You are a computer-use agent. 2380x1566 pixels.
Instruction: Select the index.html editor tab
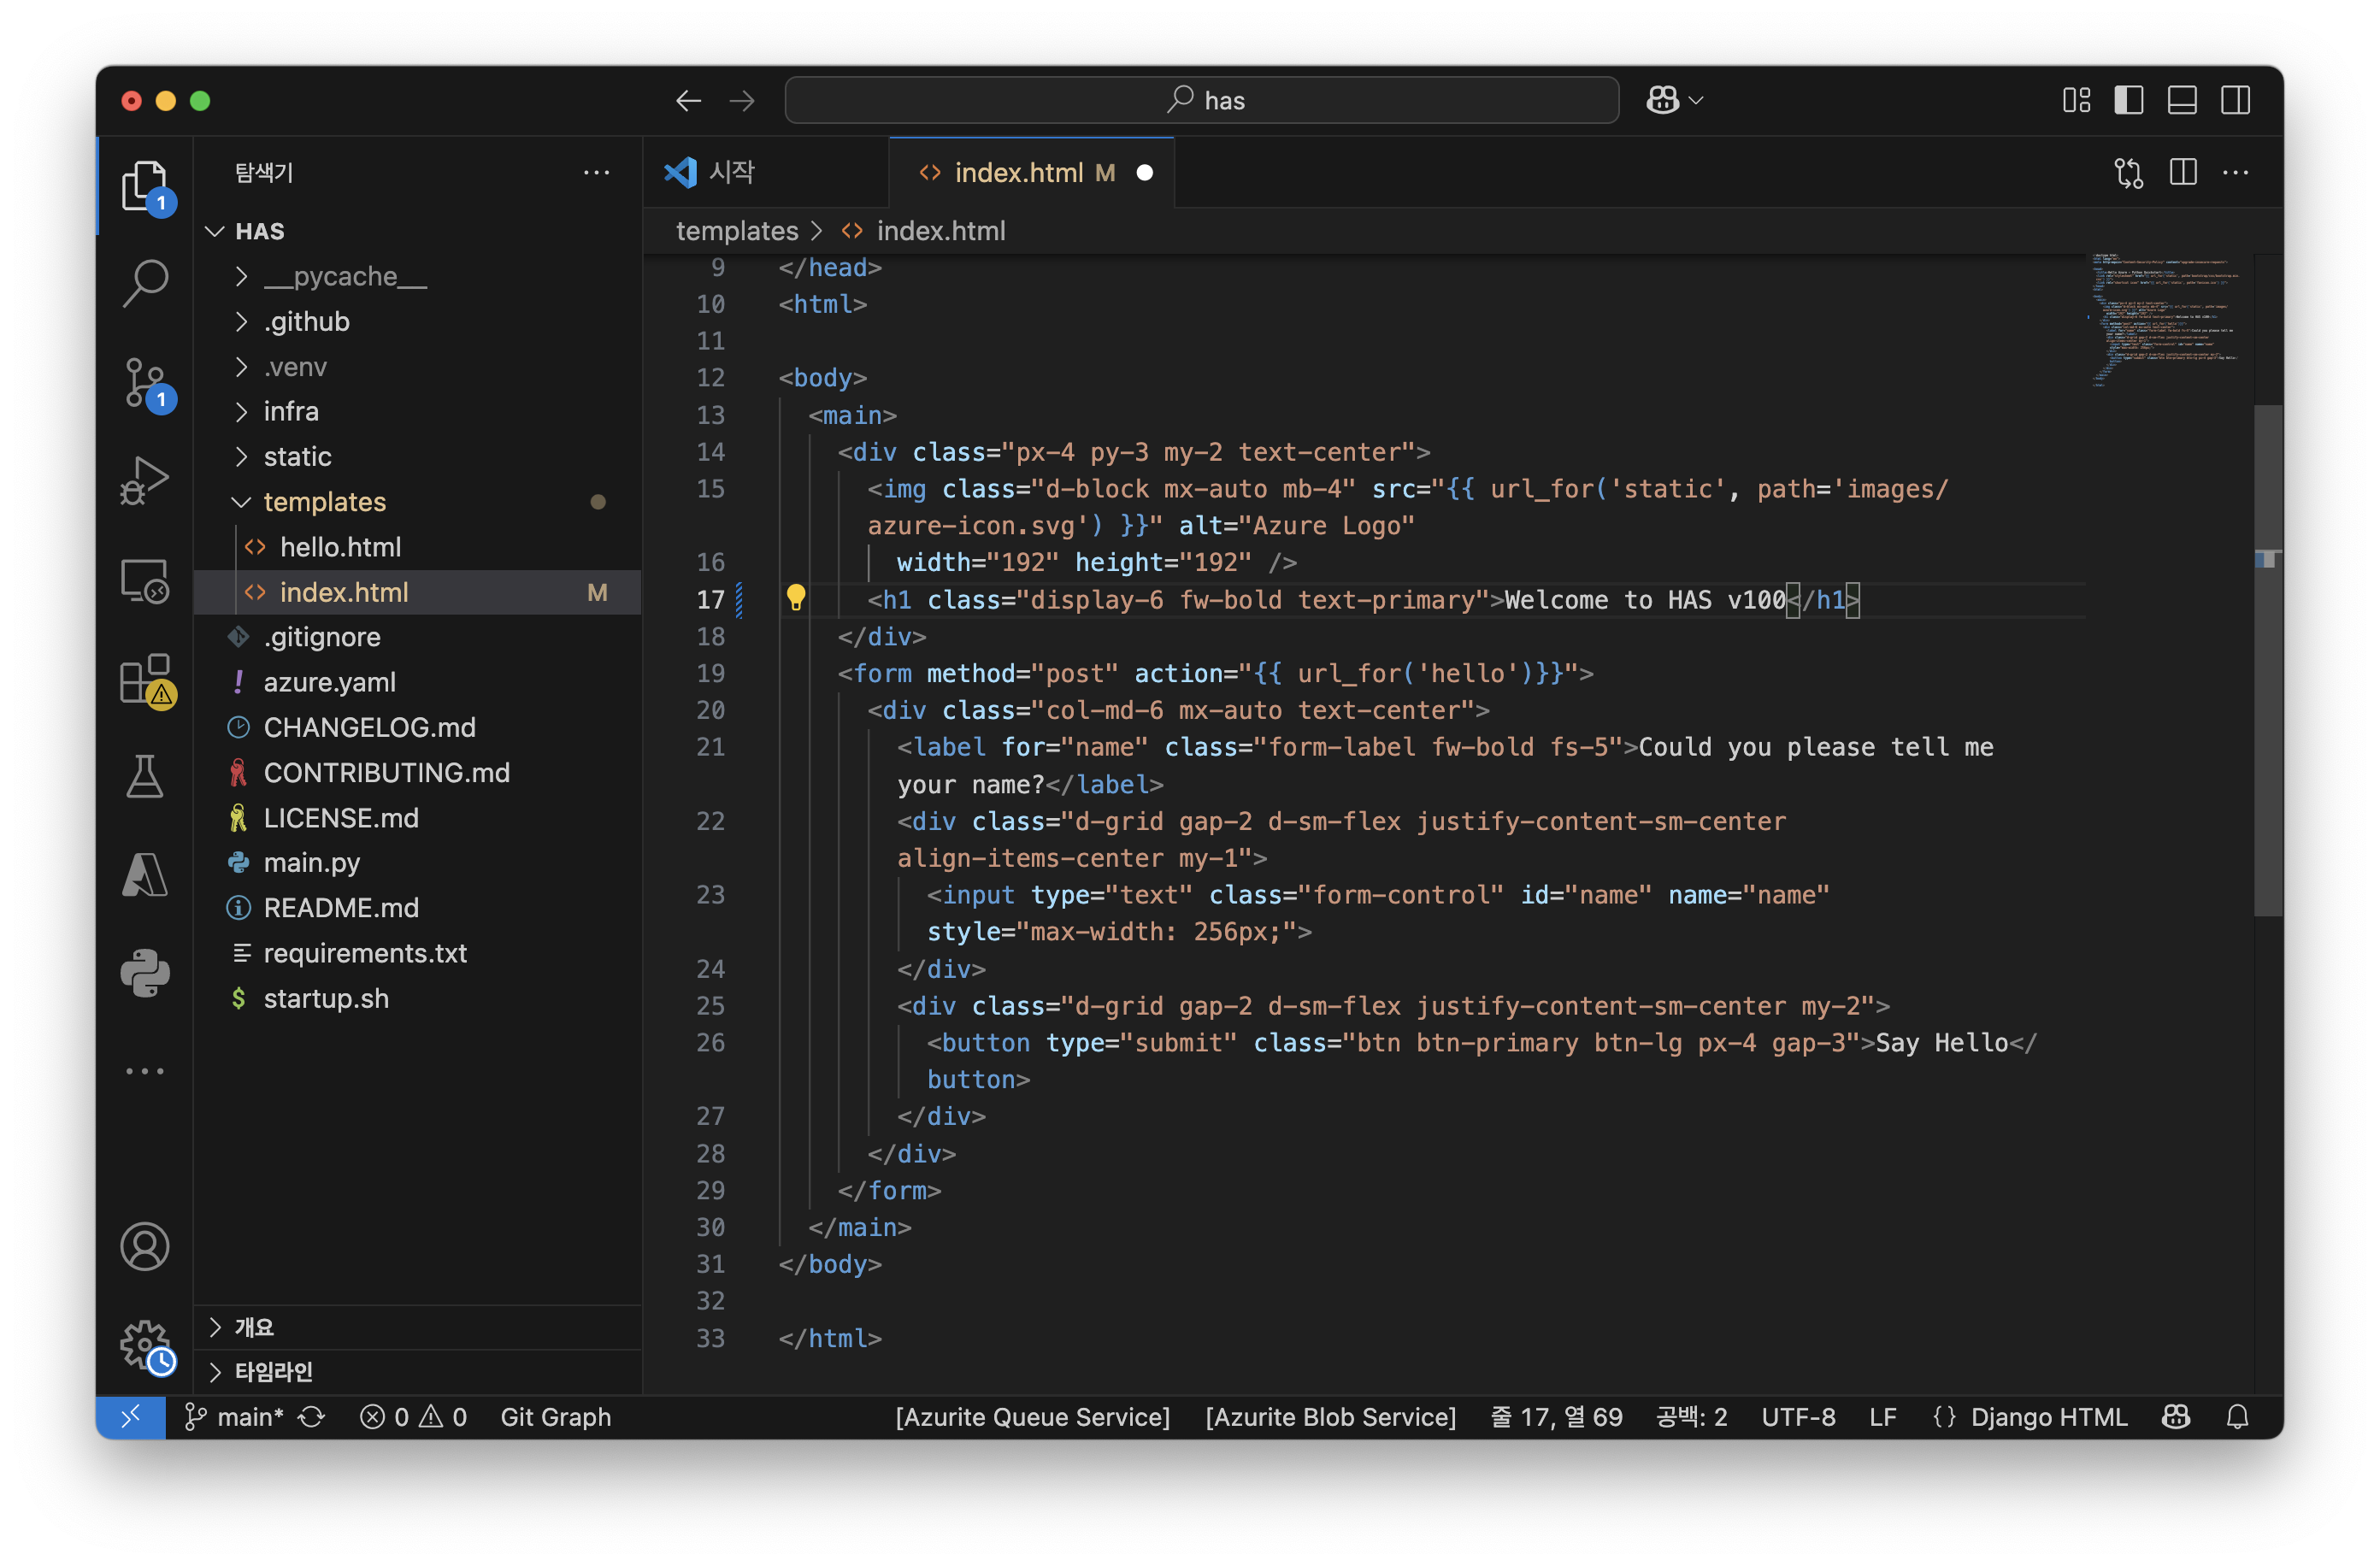pyautogui.click(x=1017, y=172)
